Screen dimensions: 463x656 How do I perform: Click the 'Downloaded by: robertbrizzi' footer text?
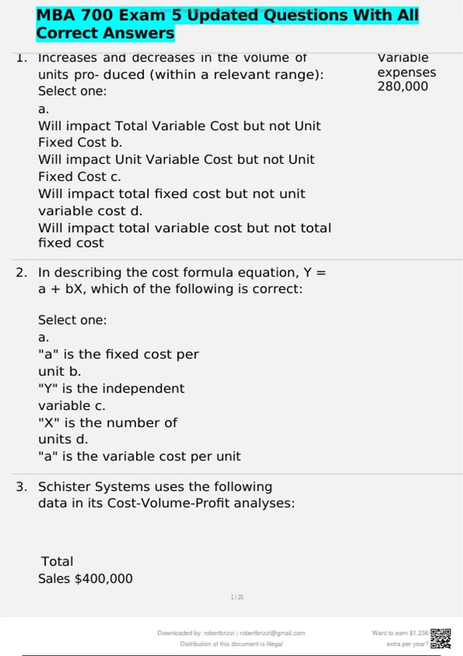pyautogui.click(x=231, y=633)
